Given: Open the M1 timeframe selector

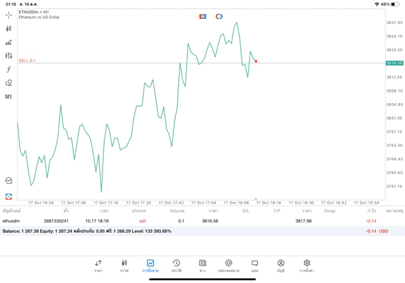Looking at the screenshot, I should [x=8, y=97].
